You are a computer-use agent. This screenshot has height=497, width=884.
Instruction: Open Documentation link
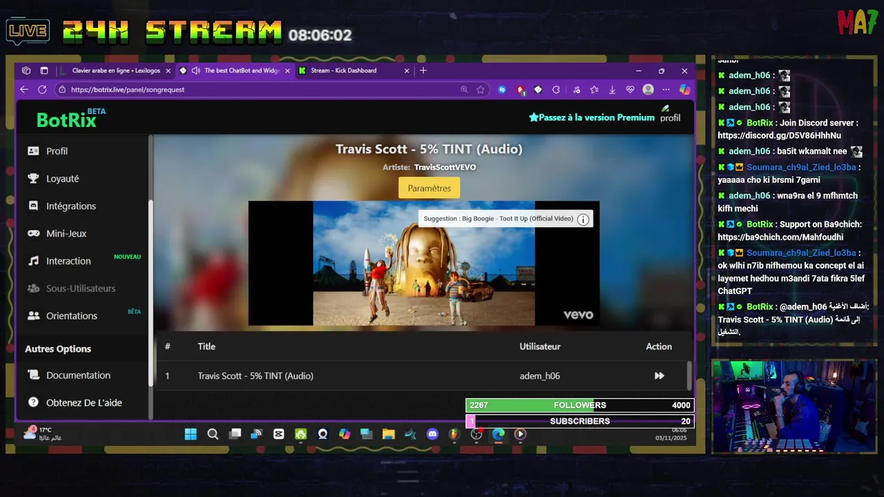(x=78, y=376)
